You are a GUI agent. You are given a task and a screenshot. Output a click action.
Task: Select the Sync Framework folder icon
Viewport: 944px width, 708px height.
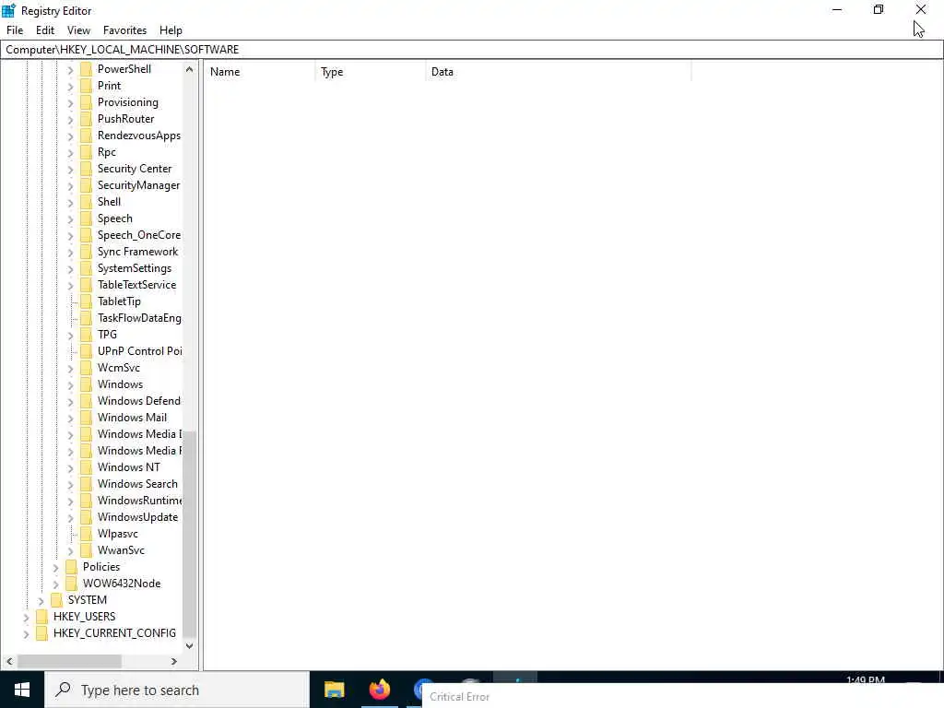coord(86,252)
